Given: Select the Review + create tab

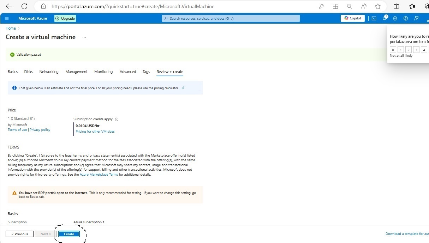Looking at the screenshot, I should [170, 72].
